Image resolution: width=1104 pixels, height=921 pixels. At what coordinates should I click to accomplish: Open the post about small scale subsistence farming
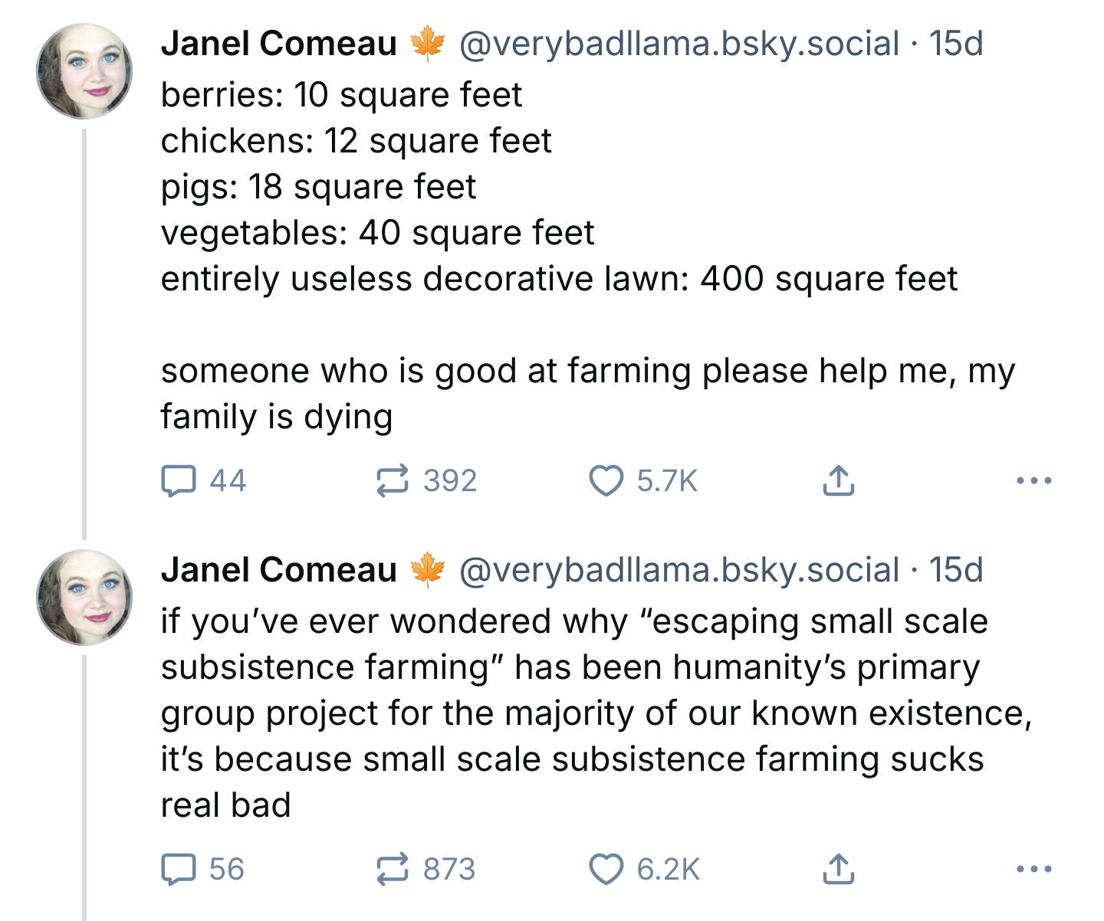[596, 713]
